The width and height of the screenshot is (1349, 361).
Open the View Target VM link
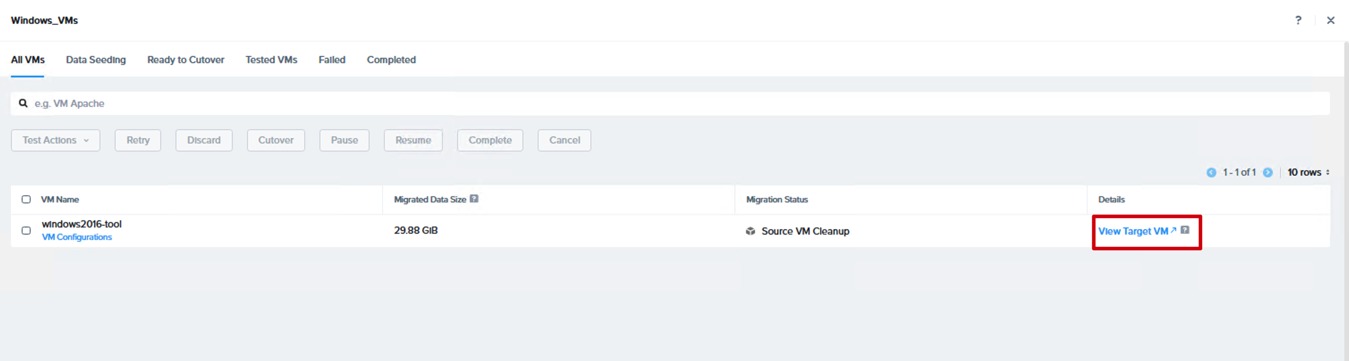coord(1137,231)
